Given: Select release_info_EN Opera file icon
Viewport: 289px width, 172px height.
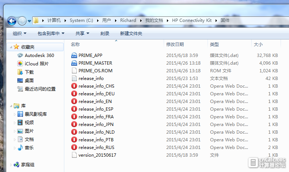Looking at the screenshot, I should 74,102.
